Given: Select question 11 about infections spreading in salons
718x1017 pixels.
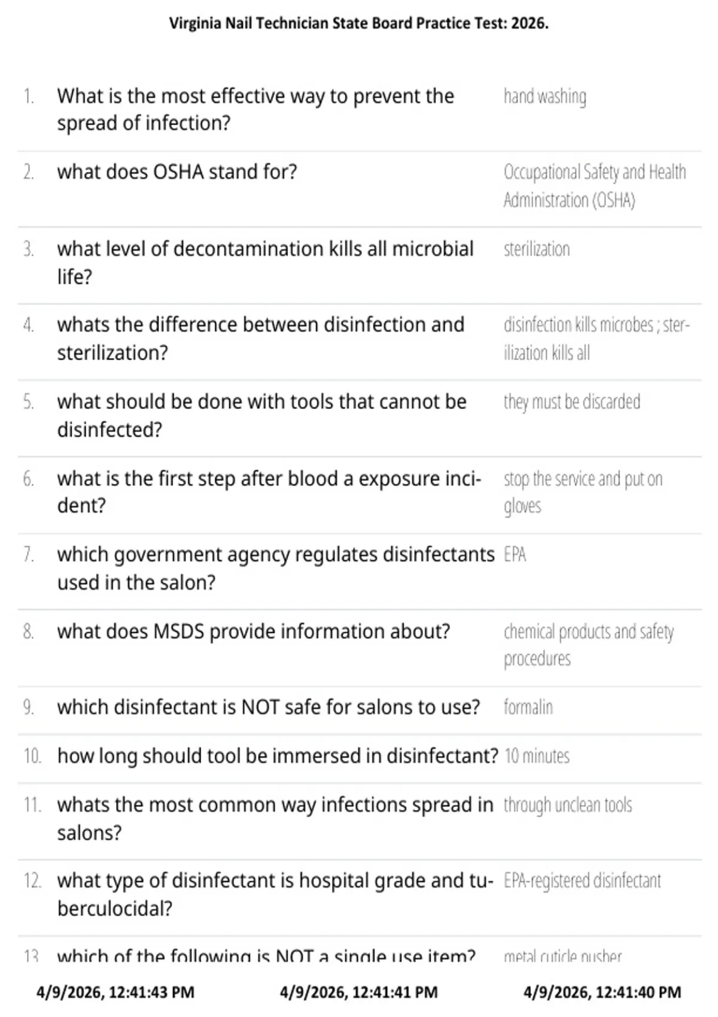Looking at the screenshot, I should pyautogui.click(x=275, y=818).
